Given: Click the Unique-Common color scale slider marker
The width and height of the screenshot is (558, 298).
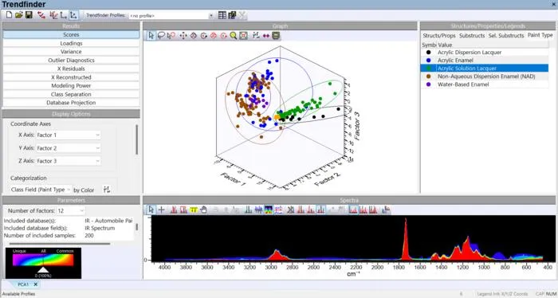Looking at the screenshot, I should pyautogui.click(x=43, y=270).
